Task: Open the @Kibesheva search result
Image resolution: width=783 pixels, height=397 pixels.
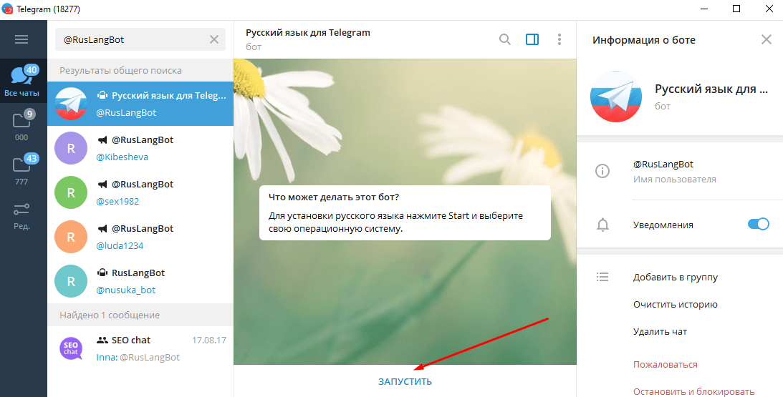Action: [140, 149]
